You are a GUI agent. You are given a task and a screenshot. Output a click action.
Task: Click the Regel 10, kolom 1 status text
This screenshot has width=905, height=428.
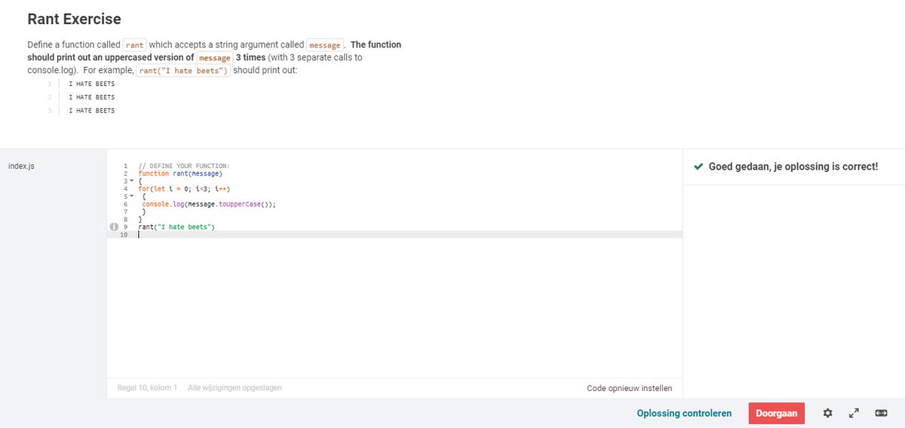[147, 388]
